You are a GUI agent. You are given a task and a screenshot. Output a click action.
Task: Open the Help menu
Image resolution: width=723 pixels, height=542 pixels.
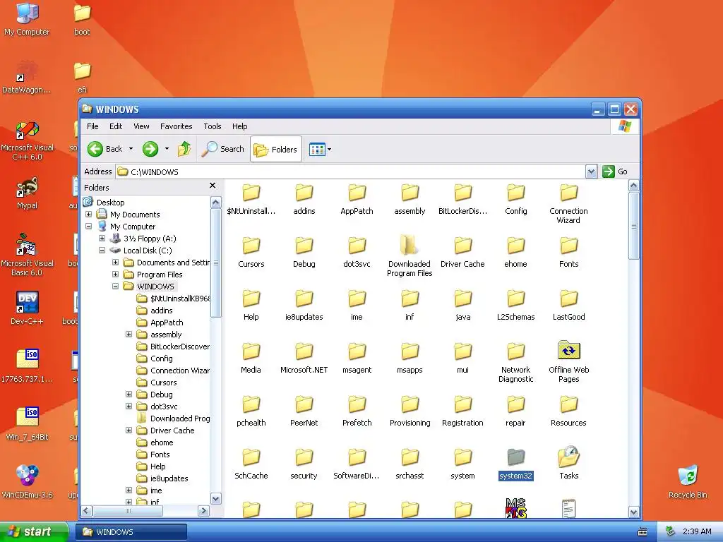point(239,126)
